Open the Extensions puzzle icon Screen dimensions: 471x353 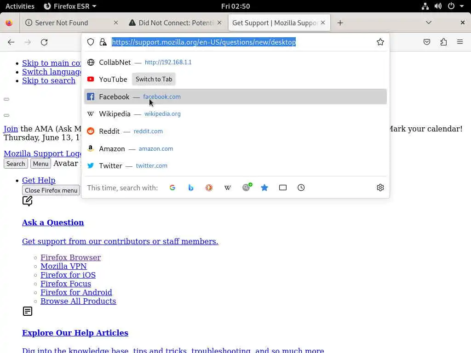[444, 42]
